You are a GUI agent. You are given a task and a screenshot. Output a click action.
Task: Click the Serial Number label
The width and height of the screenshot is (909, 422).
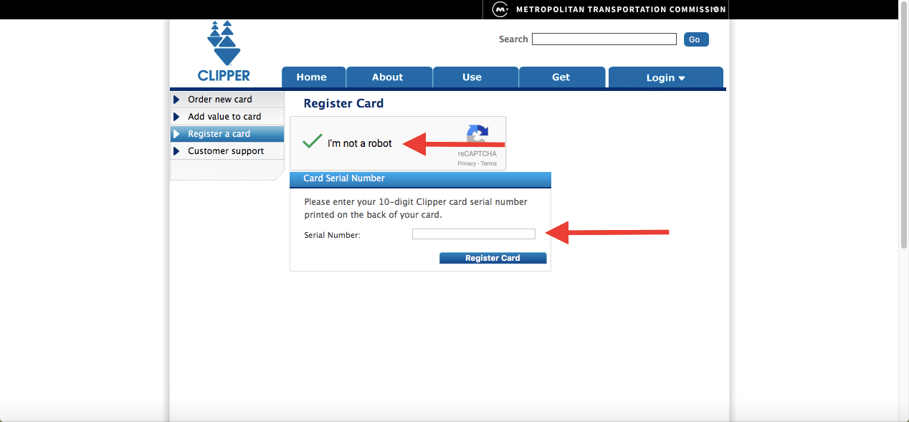point(332,235)
